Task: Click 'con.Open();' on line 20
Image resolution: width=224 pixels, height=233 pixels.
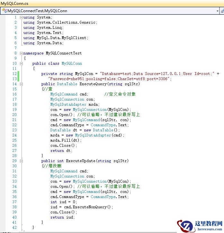Action: (62, 115)
